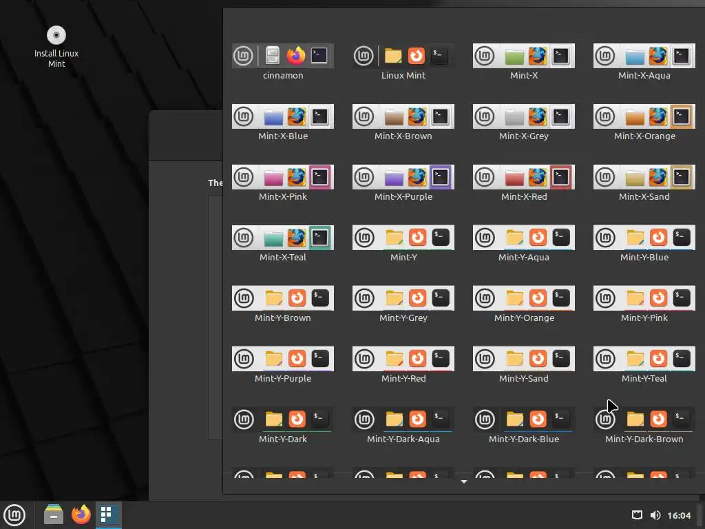Viewport: 705px width, 529px height.
Task: Choose the Mint-Y-Red theme
Action: click(403, 365)
